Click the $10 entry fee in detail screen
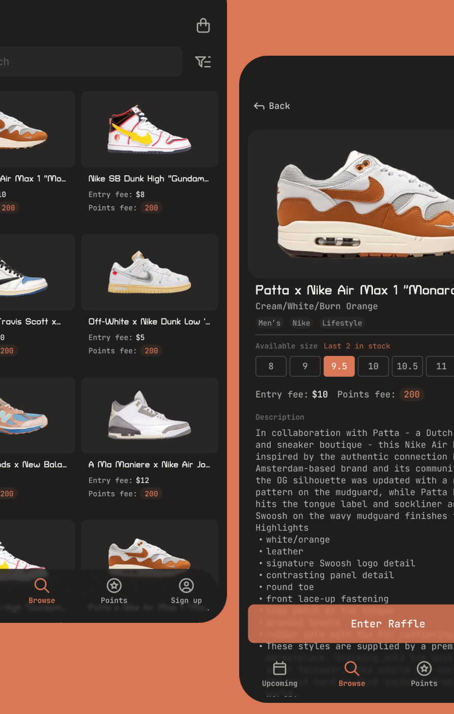The height and width of the screenshot is (714, 454). 320,394
